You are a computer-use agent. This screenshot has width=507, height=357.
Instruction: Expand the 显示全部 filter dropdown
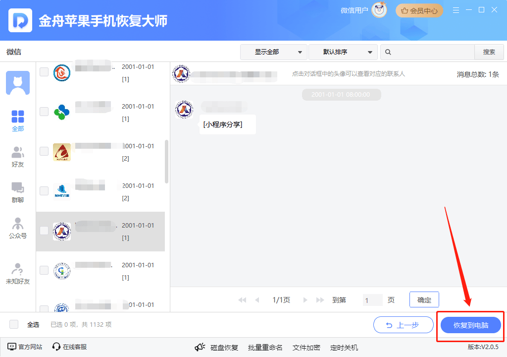point(273,52)
